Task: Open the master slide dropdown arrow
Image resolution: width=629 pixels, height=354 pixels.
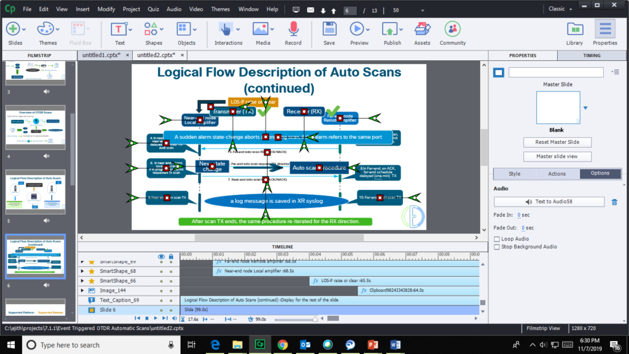Action: point(585,108)
